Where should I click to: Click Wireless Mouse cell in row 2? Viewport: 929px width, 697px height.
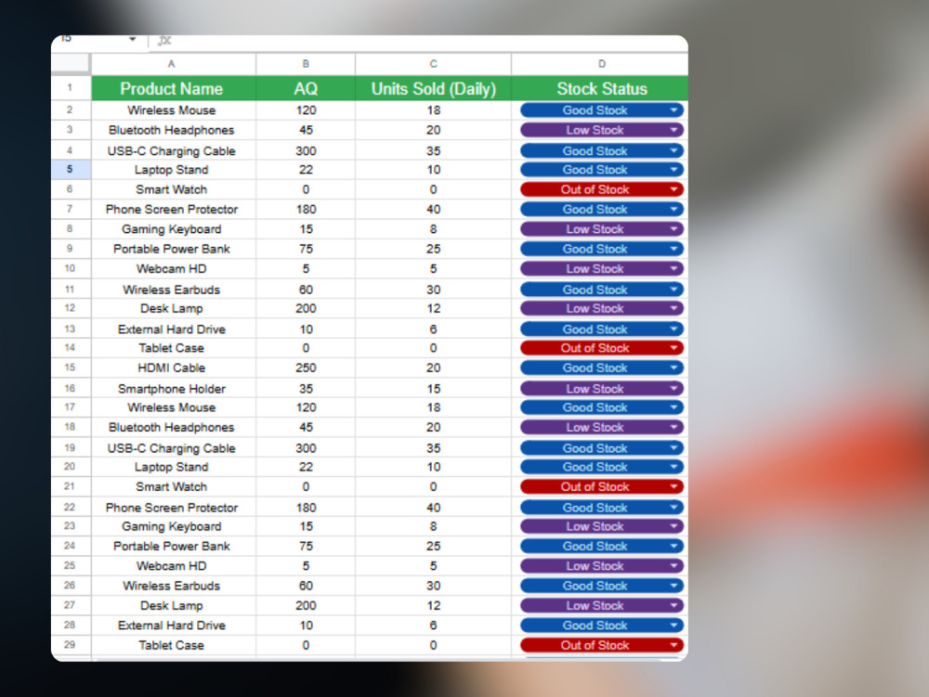tap(173, 110)
